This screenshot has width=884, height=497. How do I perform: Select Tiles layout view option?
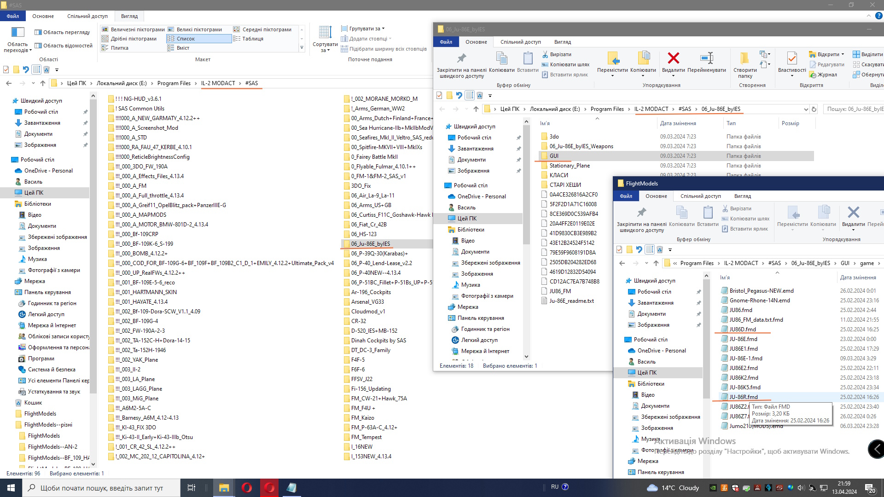pos(119,48)
